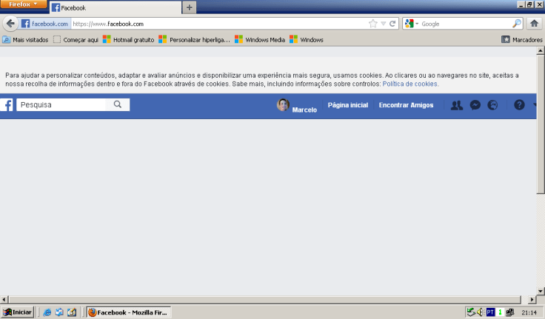Screen dimensions: 545x319
Task: Open the Windows Iniciar start menu
Action: point(18,312)
